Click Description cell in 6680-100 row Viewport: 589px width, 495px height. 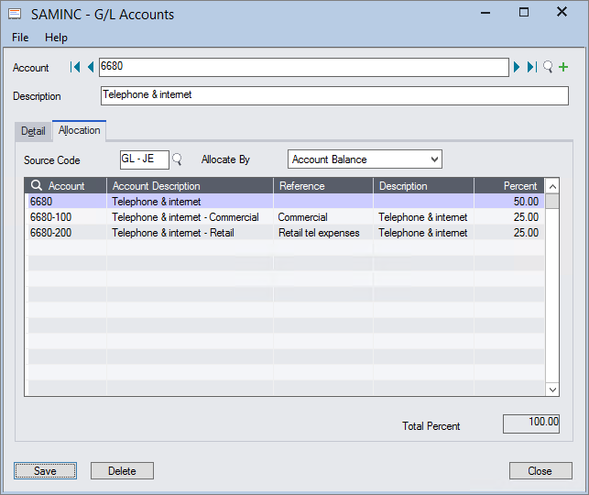pyautogui.click(x=423, y=217)
